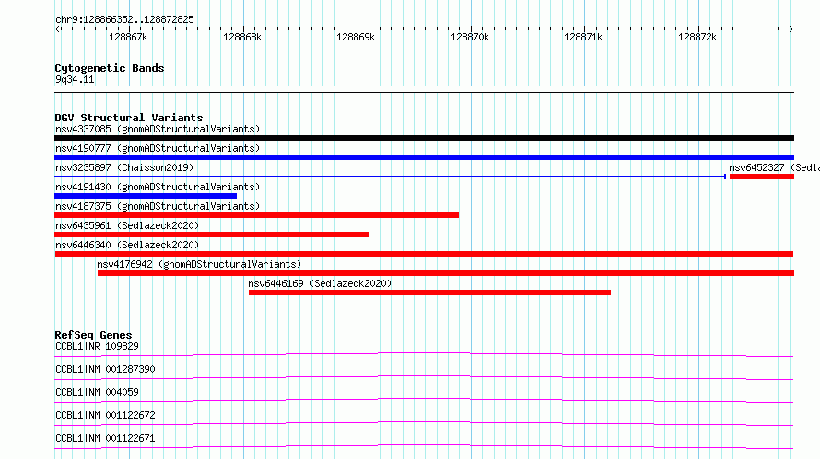Click the black bar for nsv4337085
Viewport: 820px width, 459px height.
click(x=424, y=138)
